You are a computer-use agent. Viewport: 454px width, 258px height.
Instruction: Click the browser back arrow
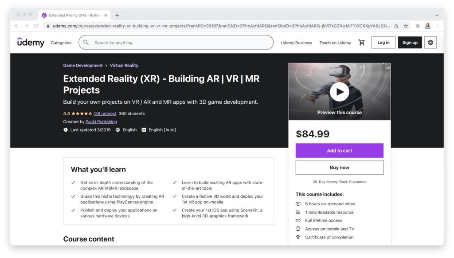(x=16, y=26)
